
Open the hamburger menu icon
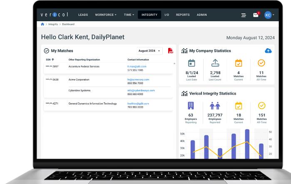244,15
